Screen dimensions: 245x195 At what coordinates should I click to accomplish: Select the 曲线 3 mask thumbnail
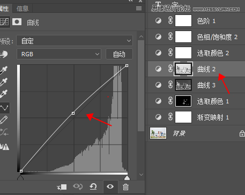coord(183,85)
